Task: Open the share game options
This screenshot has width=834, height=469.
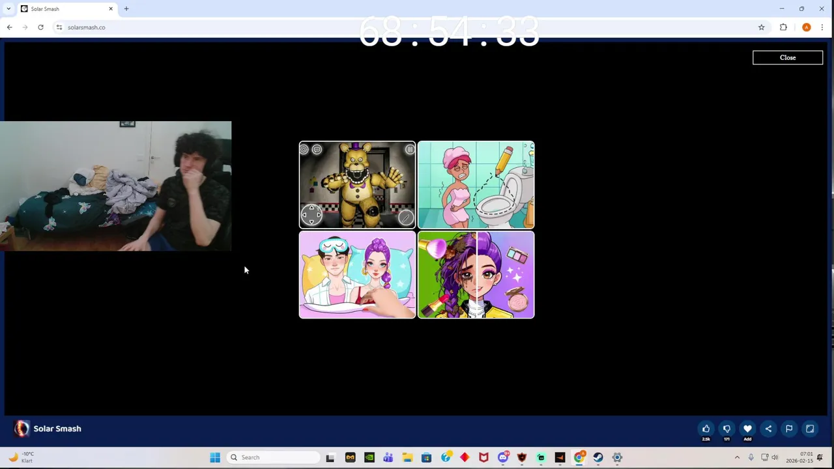Action: point(768,429)
